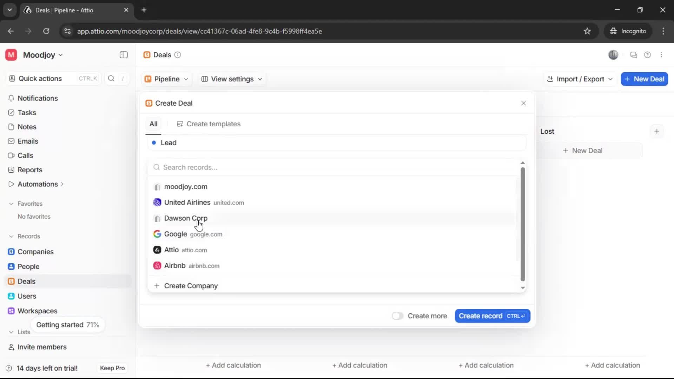Select the All tab in Create Deal

(153, 124)
